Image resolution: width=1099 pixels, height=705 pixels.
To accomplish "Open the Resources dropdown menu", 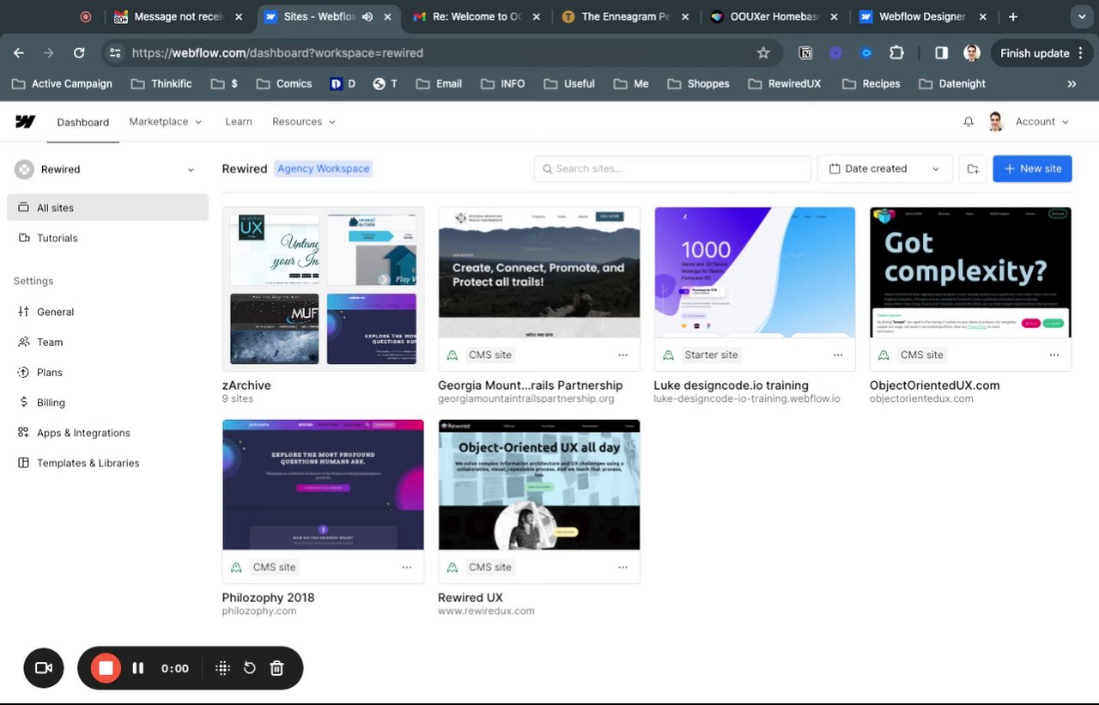I will tap(303, 122).
